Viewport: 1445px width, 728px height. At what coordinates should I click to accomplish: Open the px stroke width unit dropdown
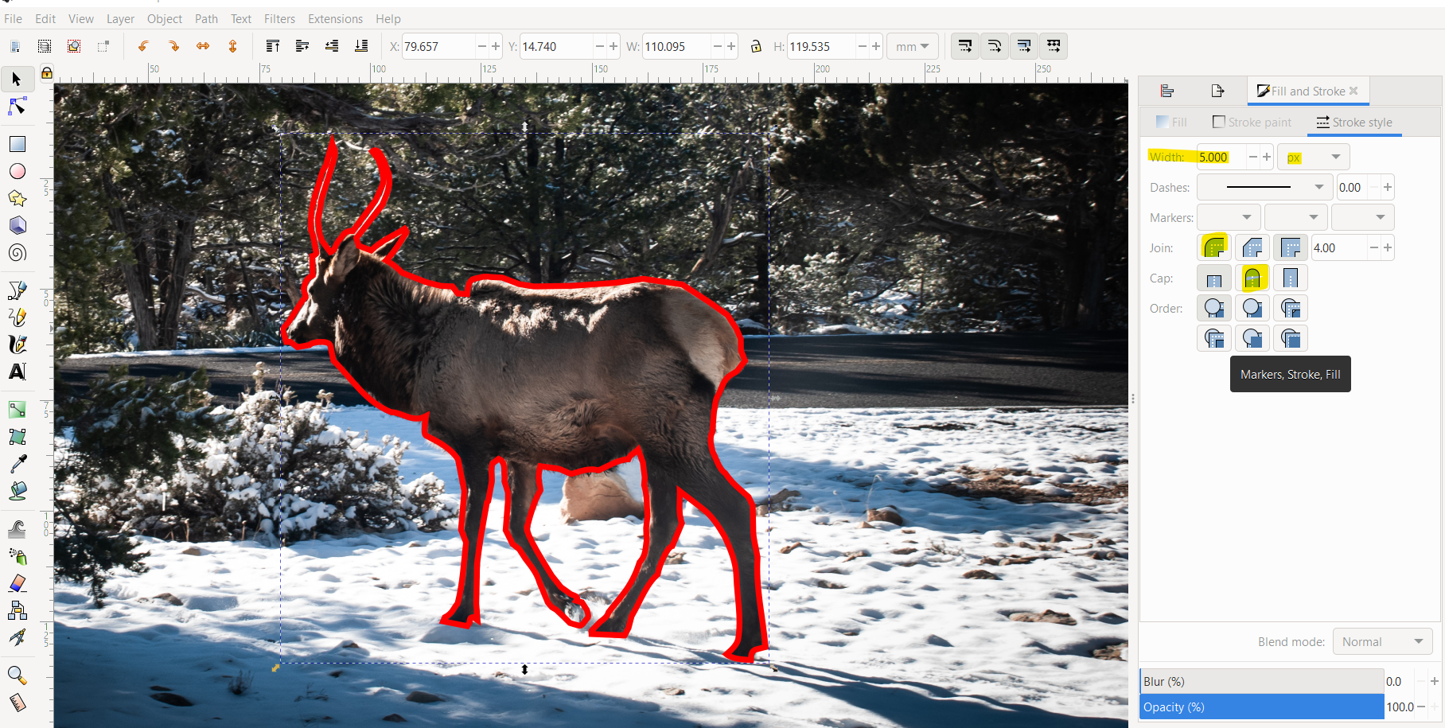coord(1313,157)
